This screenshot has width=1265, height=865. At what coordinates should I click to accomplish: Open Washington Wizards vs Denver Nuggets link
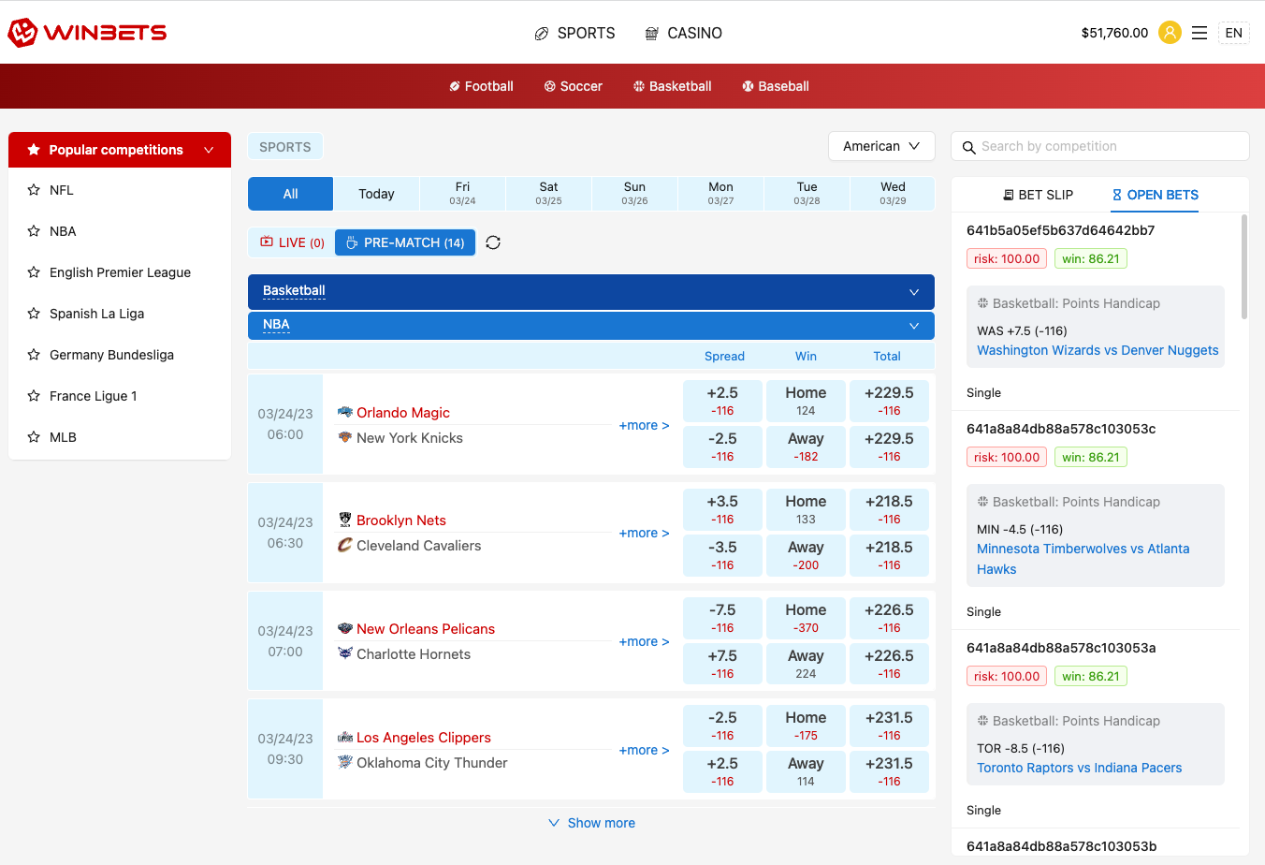[1098, 350]
